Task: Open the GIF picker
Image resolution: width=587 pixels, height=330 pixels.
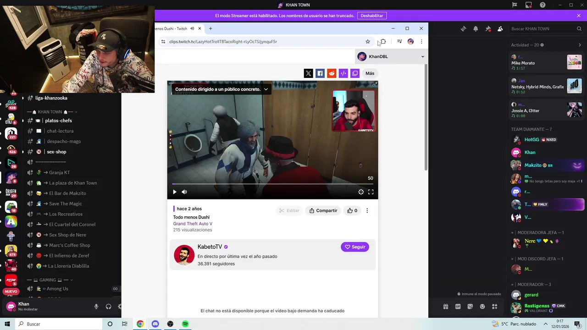Action: pyautogui.click(x=458, y=307)
